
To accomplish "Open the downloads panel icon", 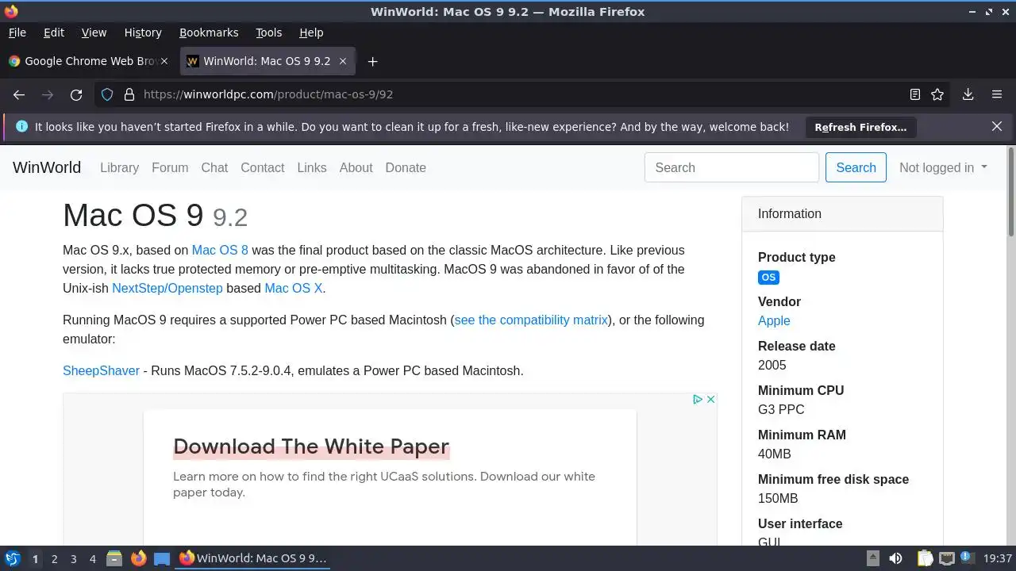I will pos(968,94).
